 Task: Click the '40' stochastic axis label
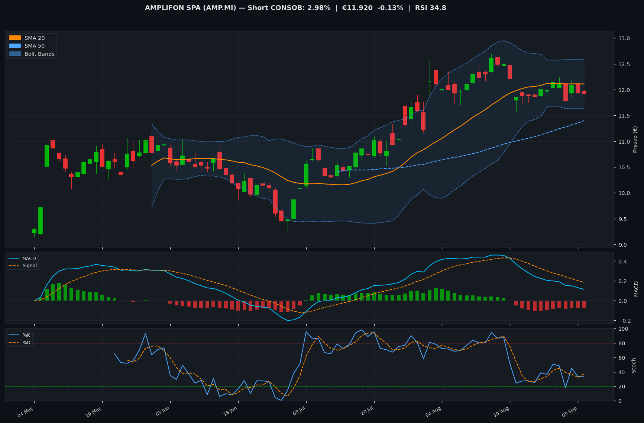point(621,372)
